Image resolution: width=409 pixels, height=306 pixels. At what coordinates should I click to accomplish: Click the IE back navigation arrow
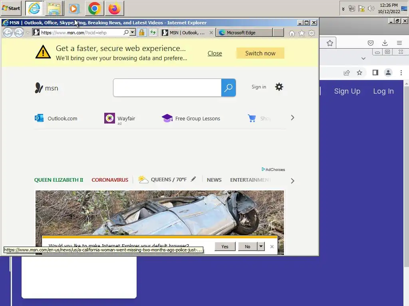(x=8, y=33)
